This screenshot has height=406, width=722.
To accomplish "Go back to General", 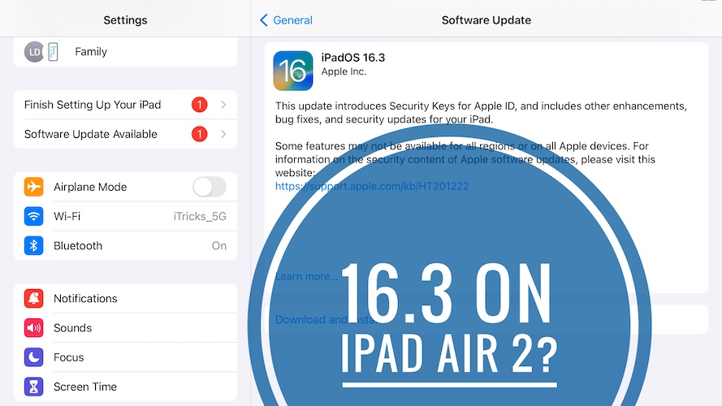I will click(x=286, y=20).
